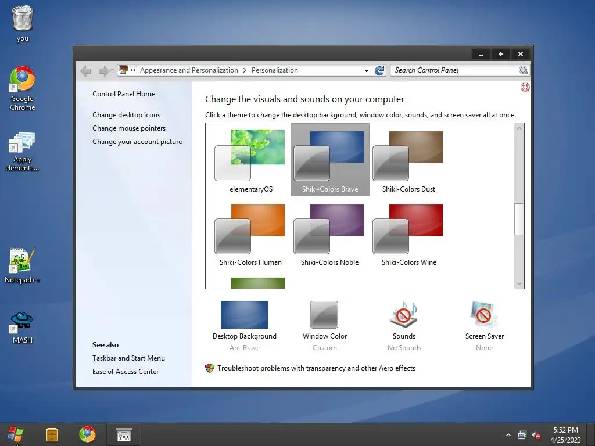Open Screen Saver settings
This screenshot has height=446, width=595.
(484, 326)
